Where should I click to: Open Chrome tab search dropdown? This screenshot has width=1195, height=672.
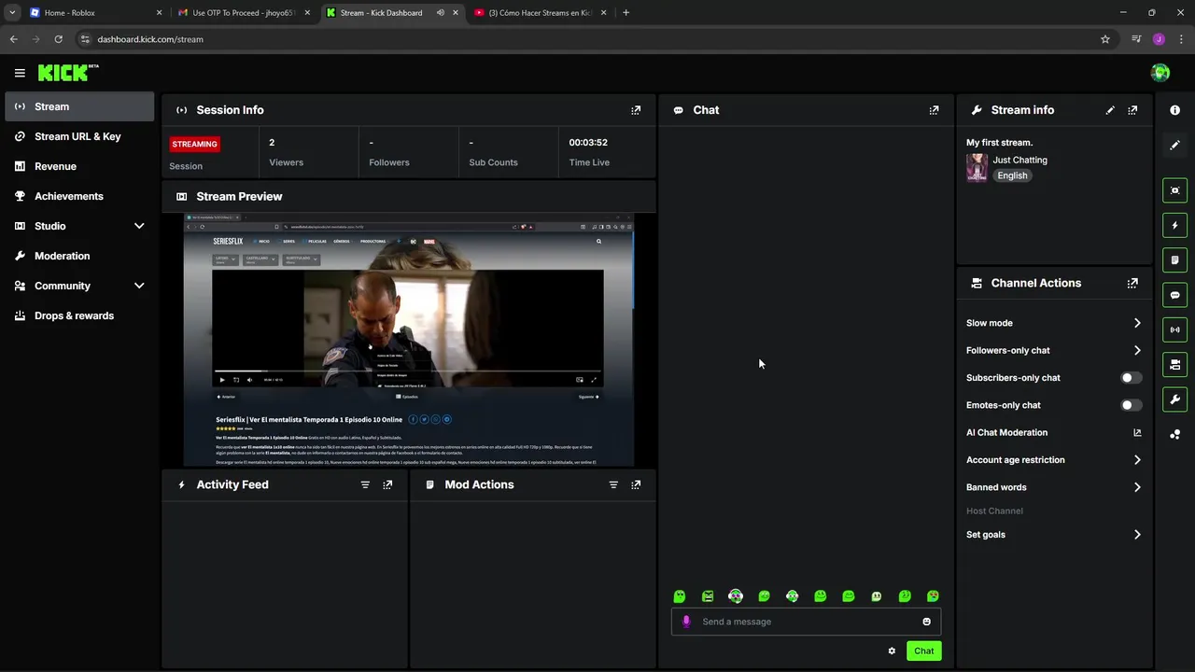tap(12, 13)
